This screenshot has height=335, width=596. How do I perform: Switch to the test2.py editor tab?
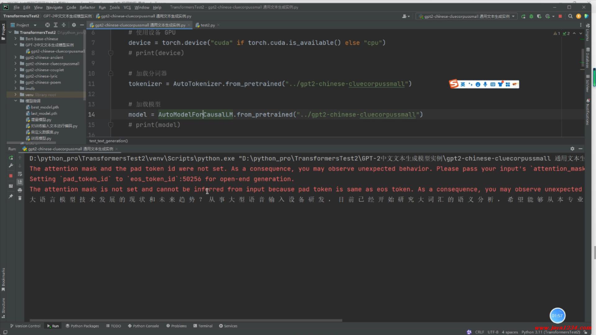[207, 25]
